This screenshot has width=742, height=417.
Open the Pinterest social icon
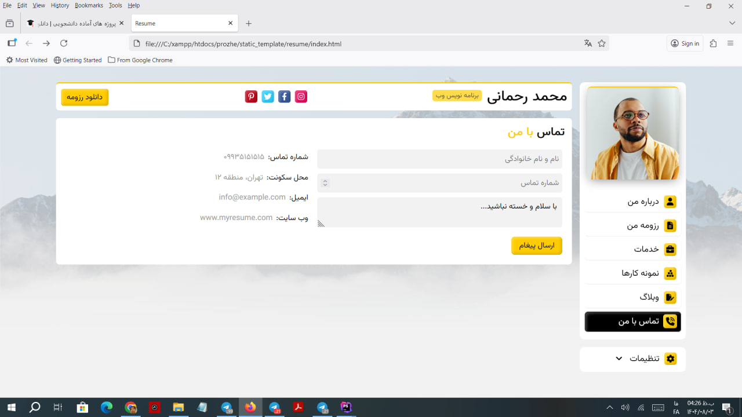tap(250, 96)
